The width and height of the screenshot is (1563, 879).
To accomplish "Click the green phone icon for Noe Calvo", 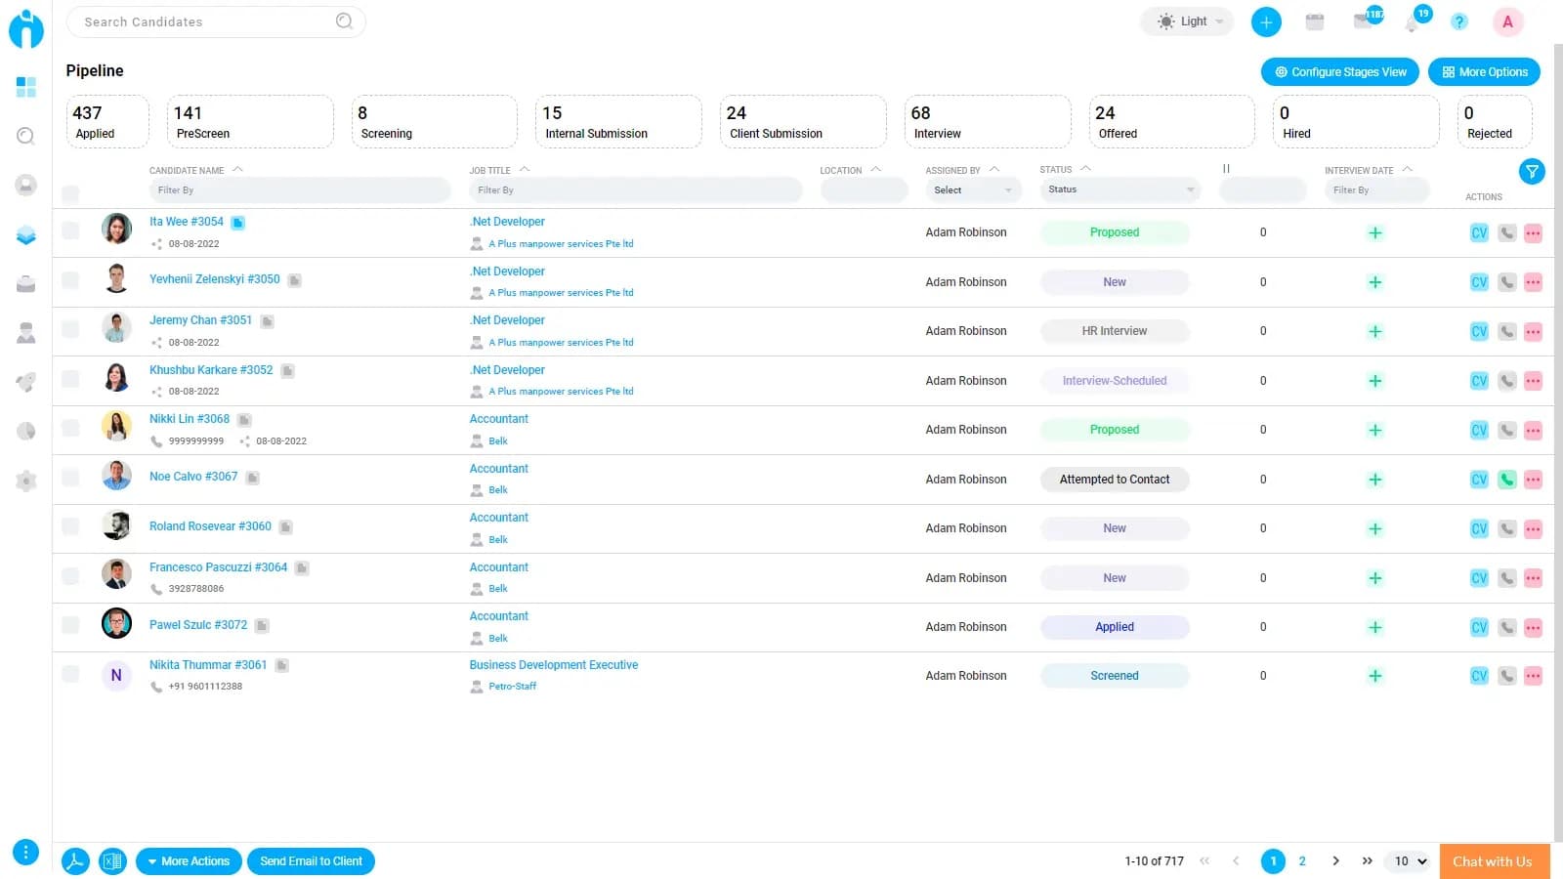I will tap(1506, 480).
